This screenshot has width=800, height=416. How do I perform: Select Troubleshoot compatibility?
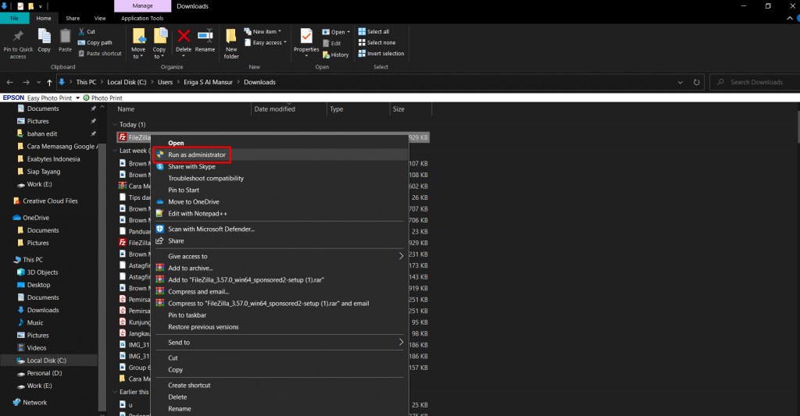tap(280, 179)
